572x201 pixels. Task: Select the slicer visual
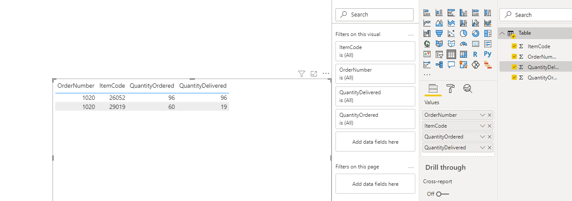(x=439, y=54)
